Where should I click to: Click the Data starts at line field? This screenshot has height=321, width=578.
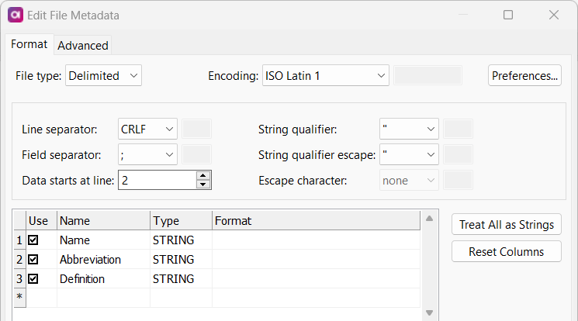pyautogui.click(x=156, y=180)
